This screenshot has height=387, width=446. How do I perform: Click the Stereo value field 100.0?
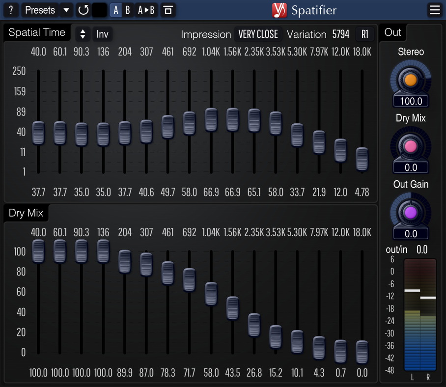(x=411, y=101)
